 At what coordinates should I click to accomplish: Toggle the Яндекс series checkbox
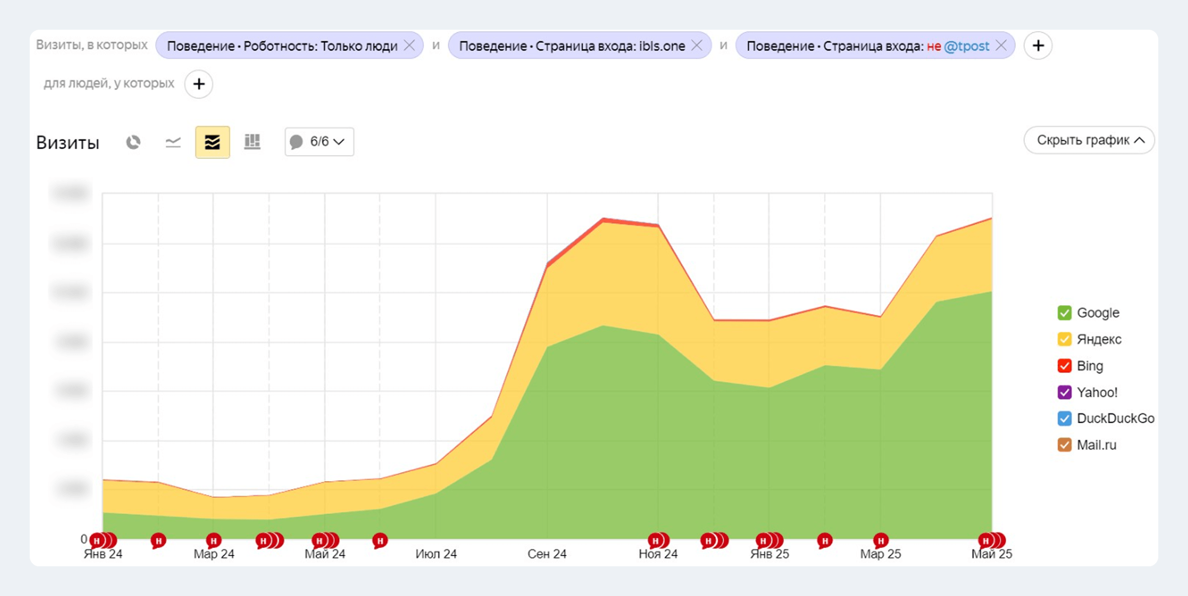(1064, 339)
